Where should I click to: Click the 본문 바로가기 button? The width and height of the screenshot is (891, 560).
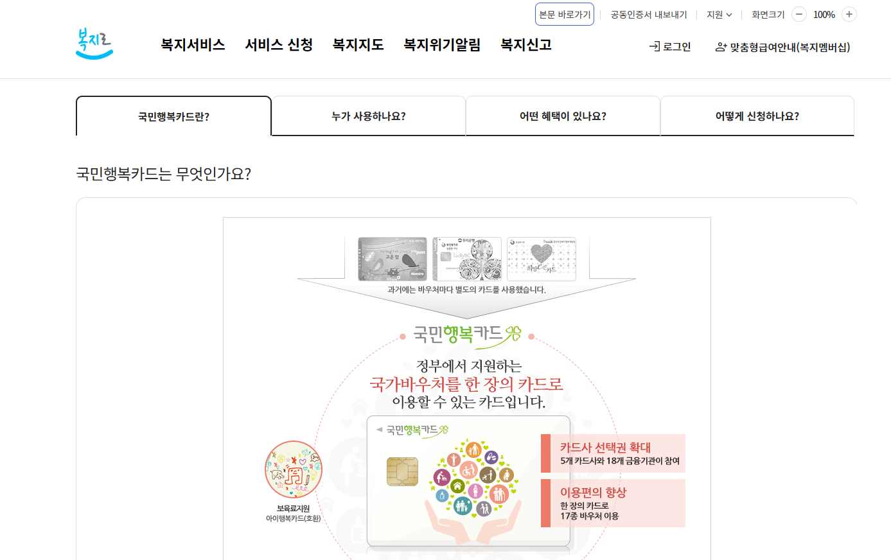565,14
